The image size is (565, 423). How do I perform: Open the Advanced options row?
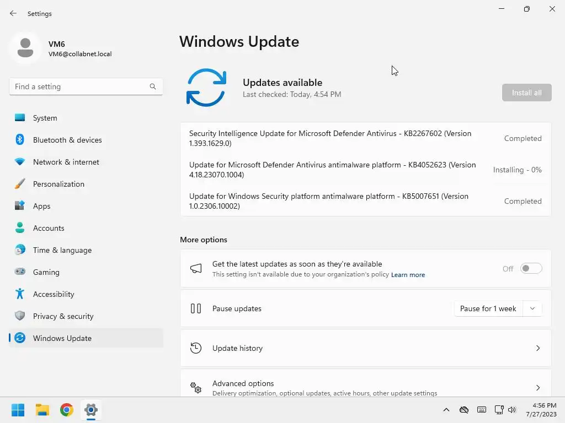coord(365,383)
